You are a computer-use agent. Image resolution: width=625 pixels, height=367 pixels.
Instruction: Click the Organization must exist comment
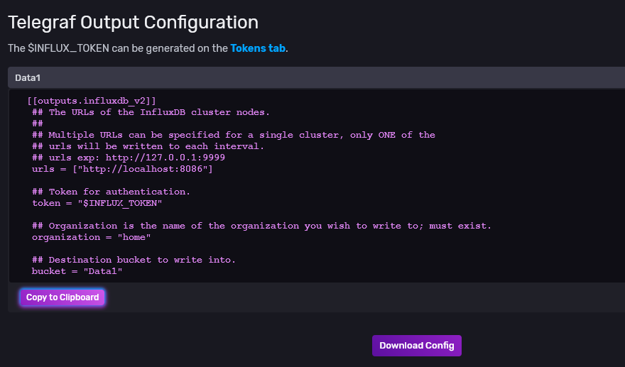point(261,226)
